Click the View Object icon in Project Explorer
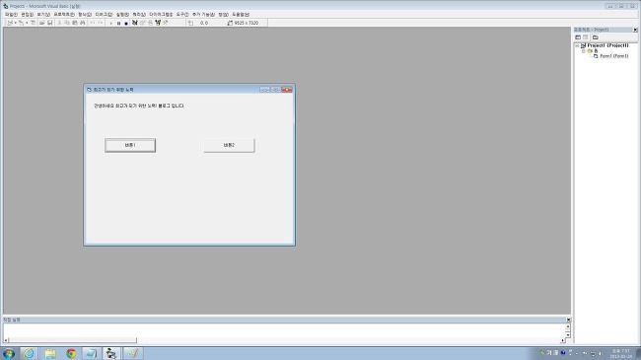Image resolution: width=641 pixels, height=360 pixels. (586, 37)
